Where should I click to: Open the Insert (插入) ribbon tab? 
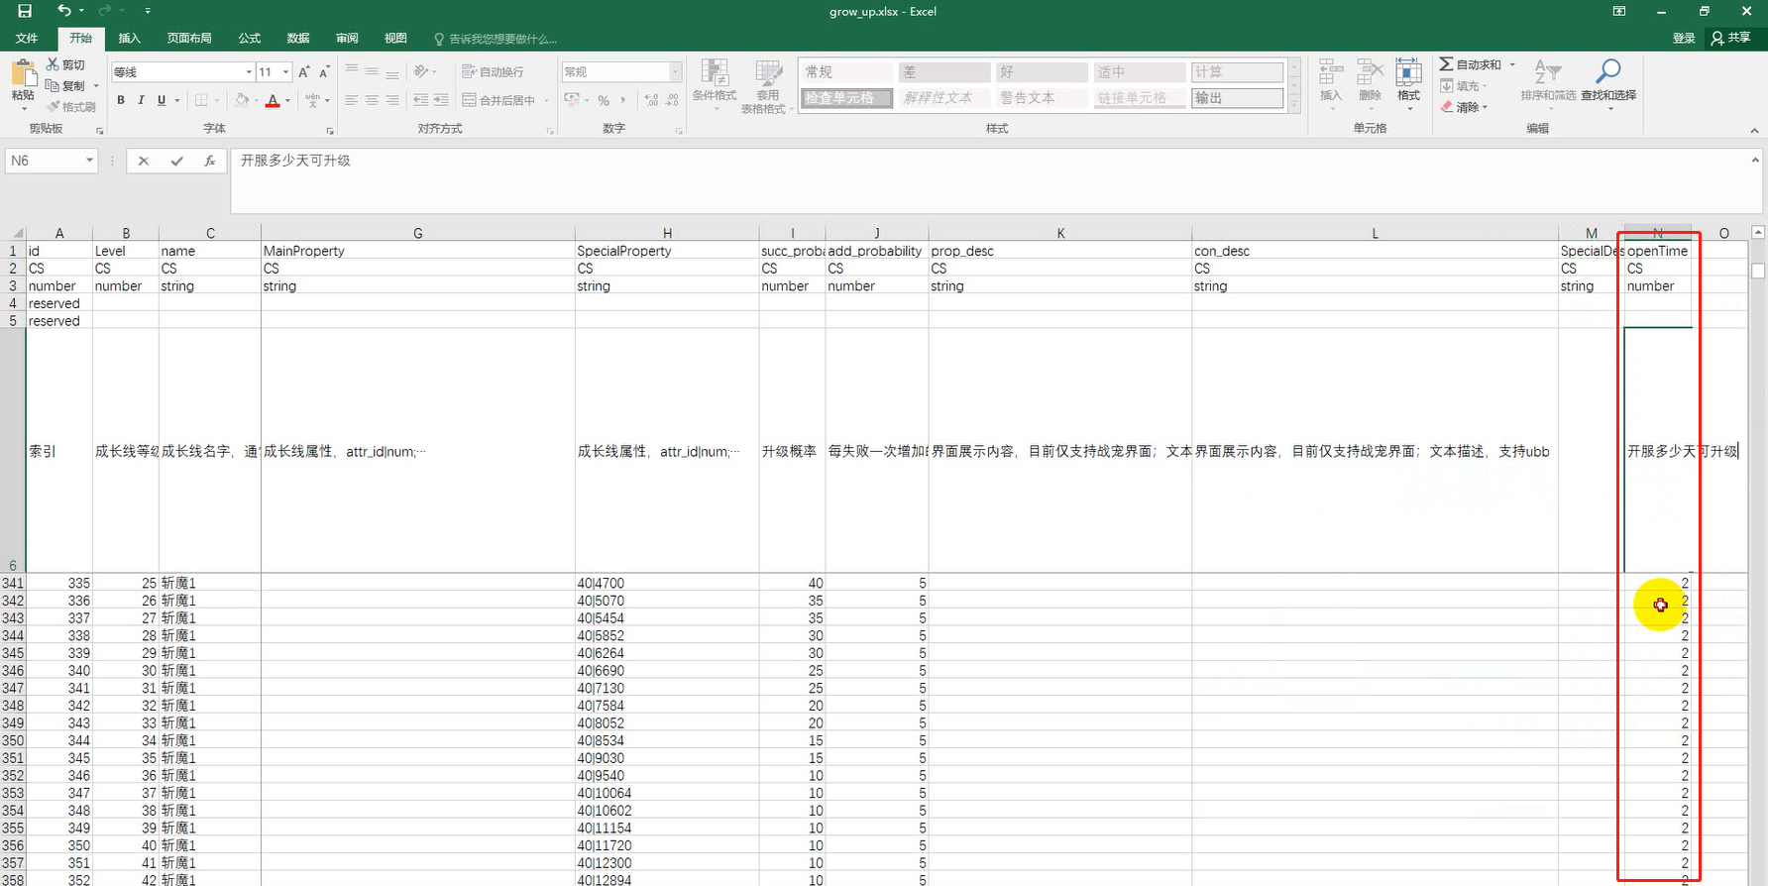(129, 39)
